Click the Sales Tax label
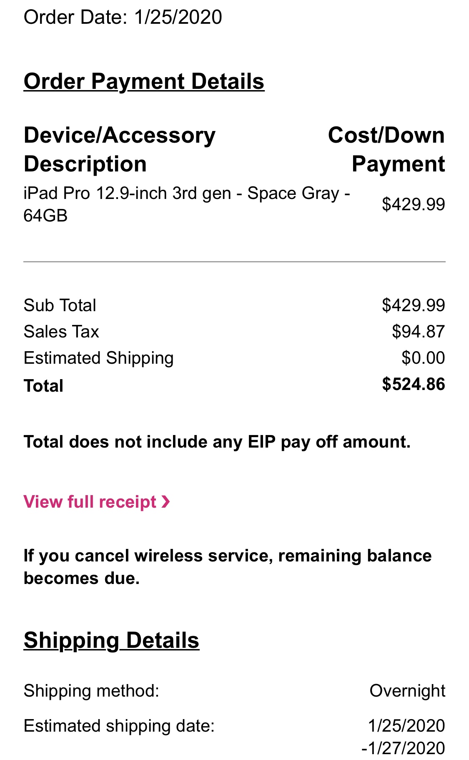The image size is (469, 760). coord(61,332)
